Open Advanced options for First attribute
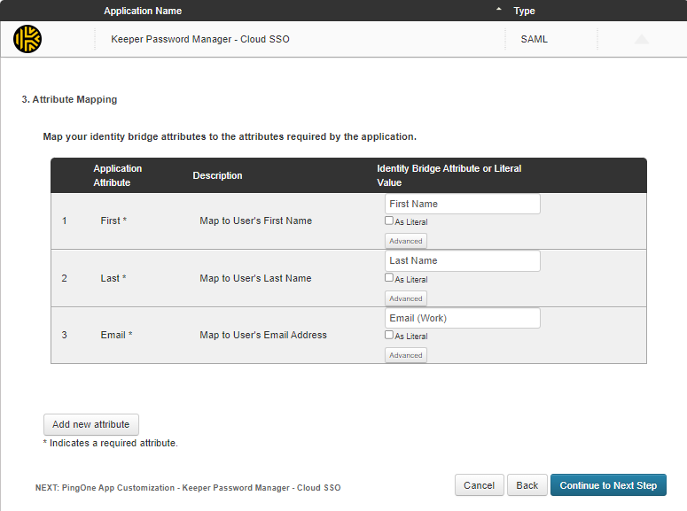 (x=406, y=241)
